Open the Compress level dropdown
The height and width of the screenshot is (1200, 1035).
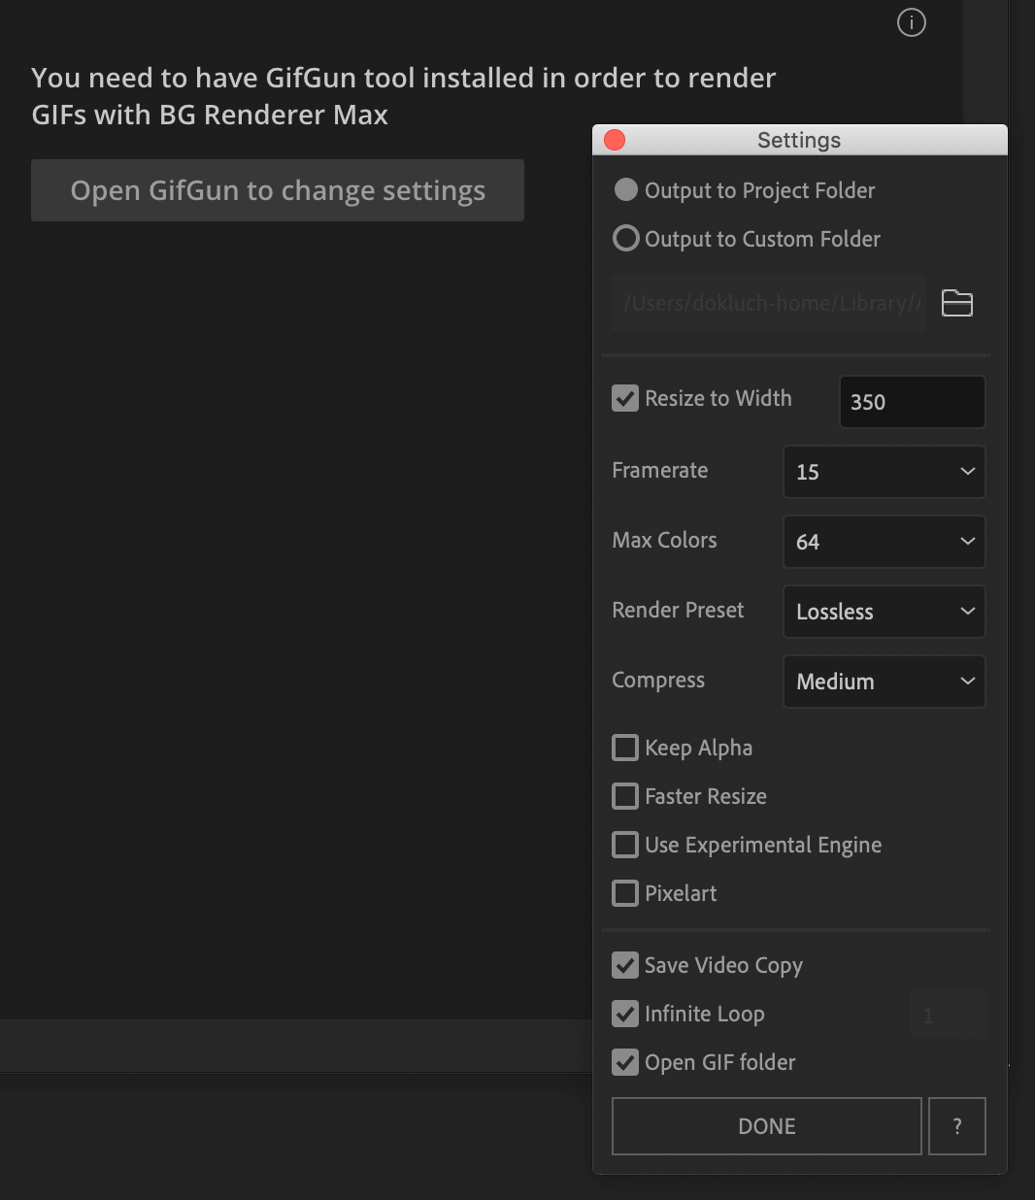click(885, 682)
